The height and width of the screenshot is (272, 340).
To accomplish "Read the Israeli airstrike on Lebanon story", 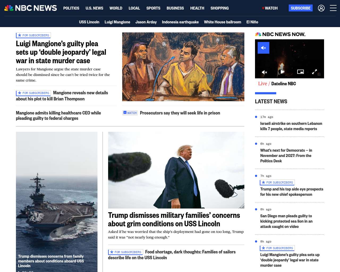I will (291, 126).
